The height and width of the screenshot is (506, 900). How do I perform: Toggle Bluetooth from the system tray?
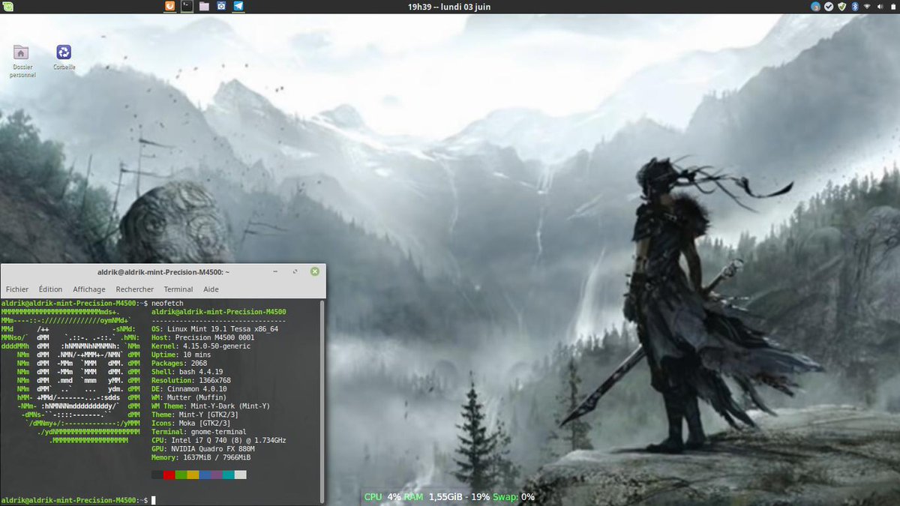click(x=853, y=7)
